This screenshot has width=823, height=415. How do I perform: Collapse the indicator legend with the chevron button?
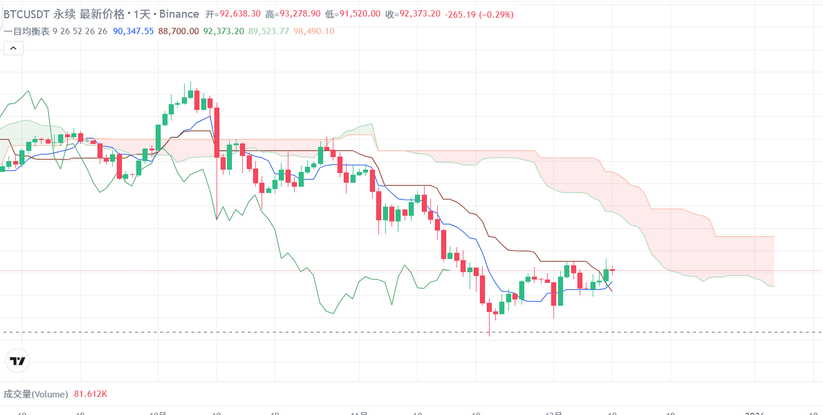[14, 48]
